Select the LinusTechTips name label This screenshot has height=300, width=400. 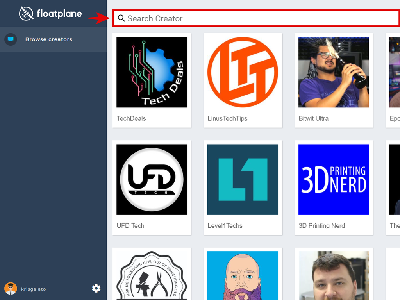[228, 118]
